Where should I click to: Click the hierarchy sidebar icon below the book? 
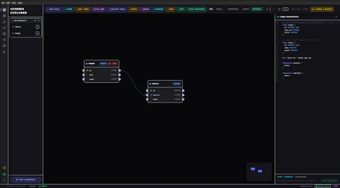4,51
